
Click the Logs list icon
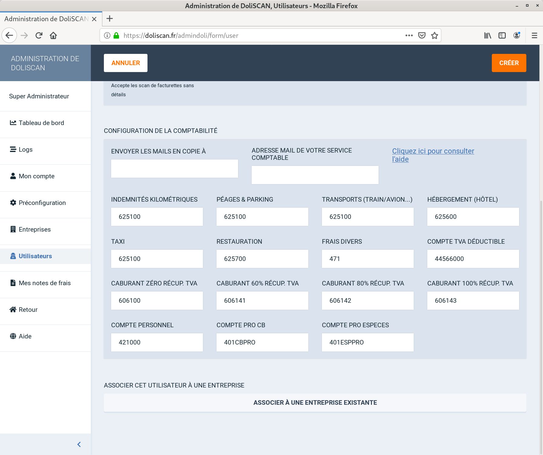pos(13,149)
